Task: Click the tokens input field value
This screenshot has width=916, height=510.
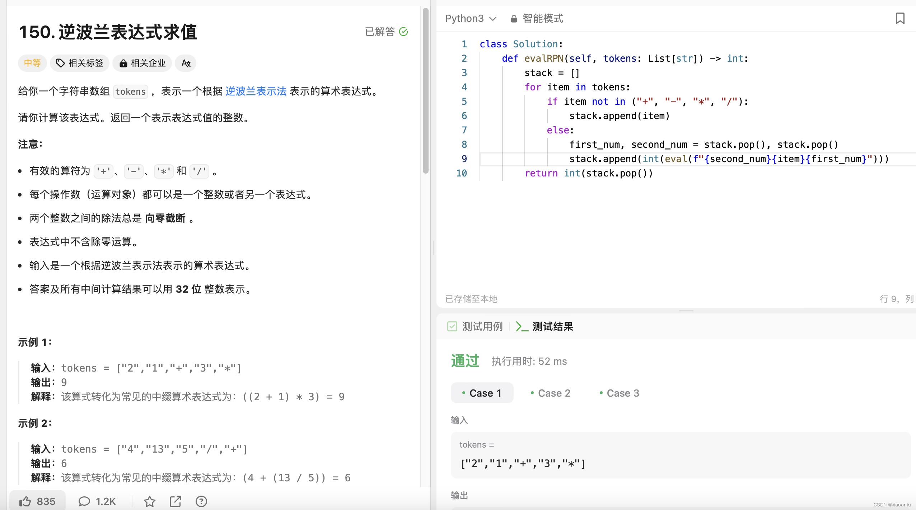Action: [x=523, y=463]
